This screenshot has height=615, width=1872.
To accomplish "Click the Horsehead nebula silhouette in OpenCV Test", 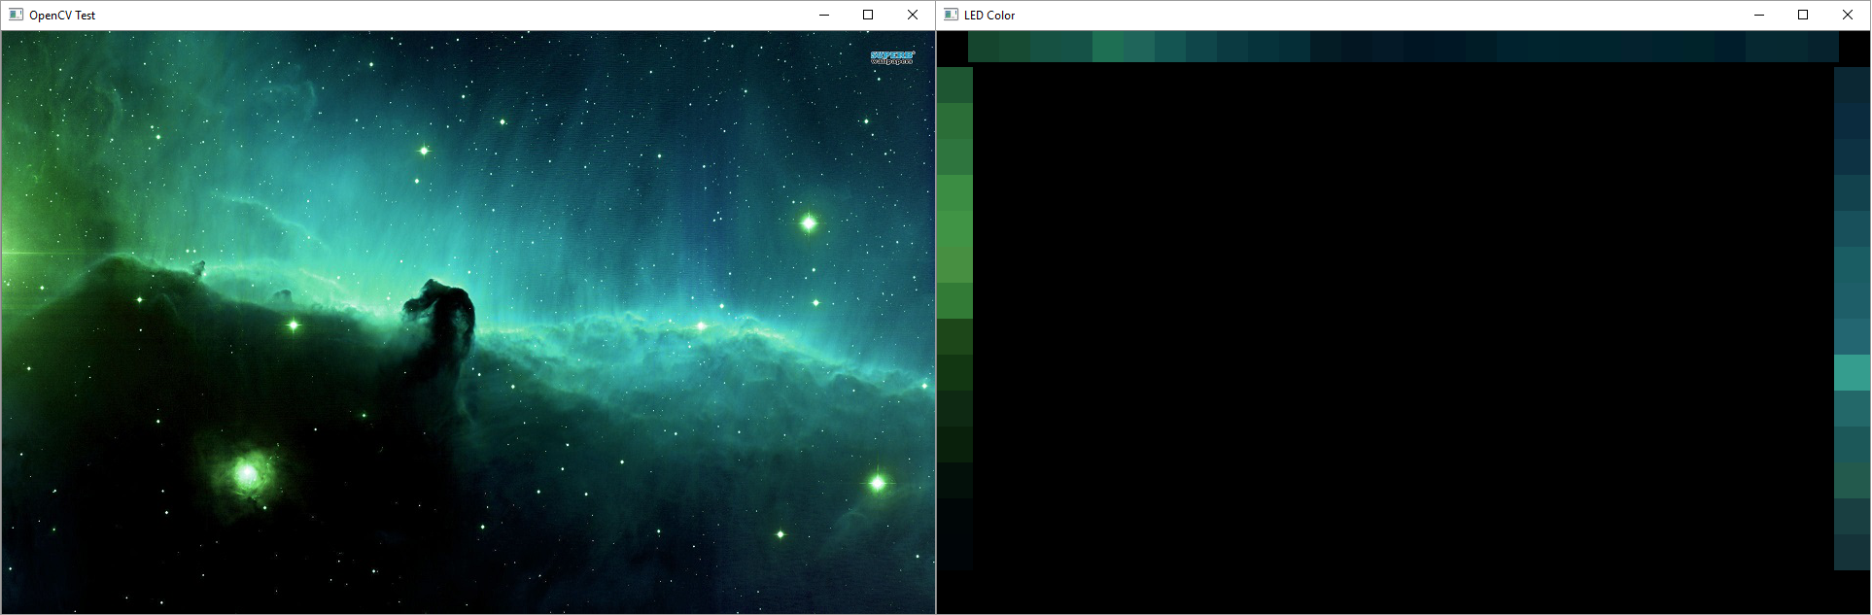I will coord(442,321).
